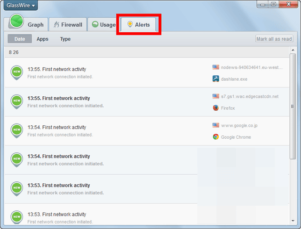This screenshot has height=229, width=301.
Task: Click the flag beside s7.gs1.wac.edgecastcdn.net
Action: (216, 96)
